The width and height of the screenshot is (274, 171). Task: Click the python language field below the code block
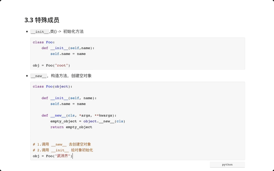[227, 165]
